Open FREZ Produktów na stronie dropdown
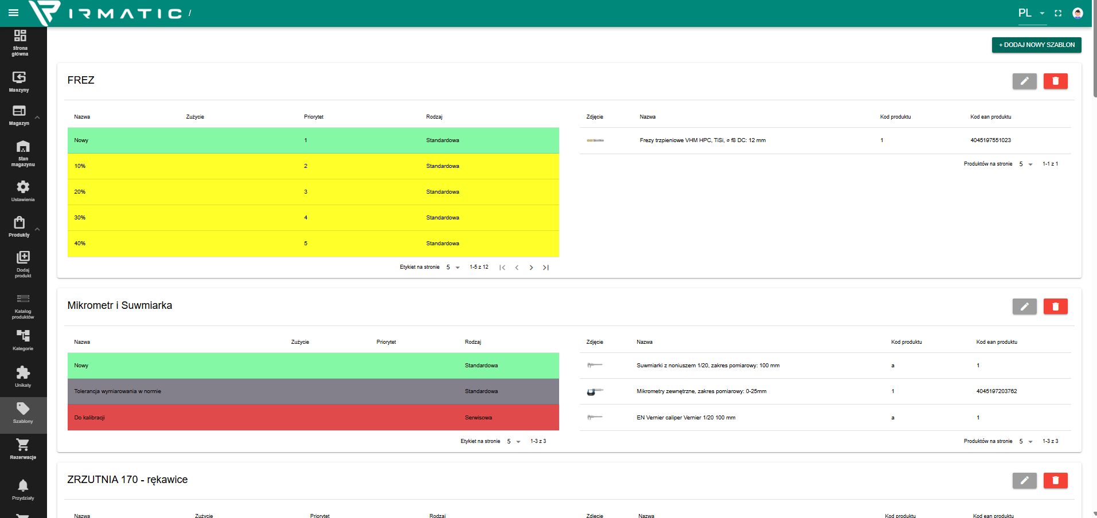The height and width of the screenshot is (518, 1097). tap(1026, 164)
